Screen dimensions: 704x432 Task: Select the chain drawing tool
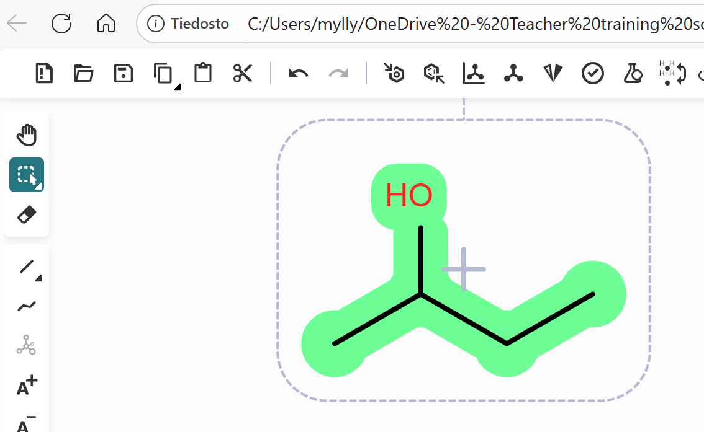point(27,307)
